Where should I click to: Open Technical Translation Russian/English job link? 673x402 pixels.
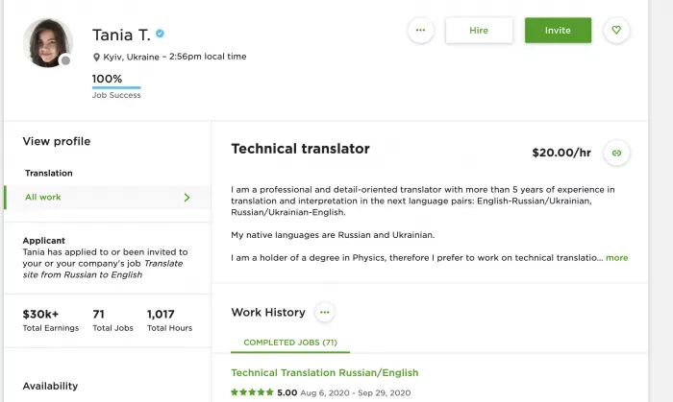325,373
